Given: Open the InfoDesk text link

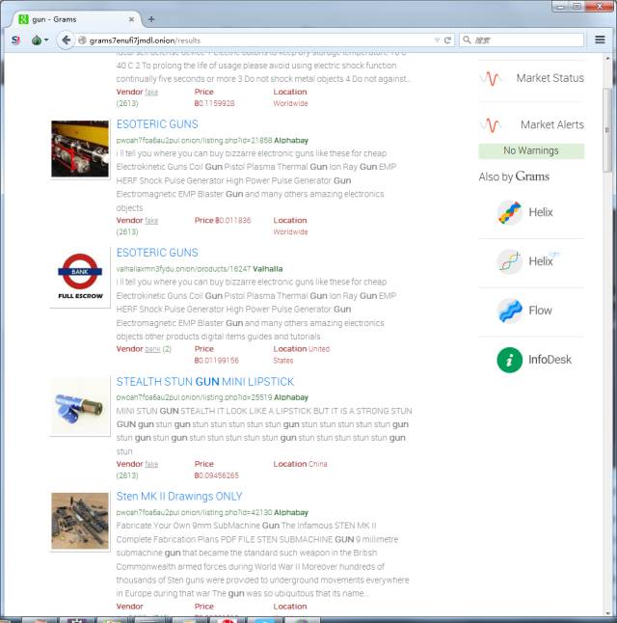Looking at the screenshot, I should tap(550, 360).
